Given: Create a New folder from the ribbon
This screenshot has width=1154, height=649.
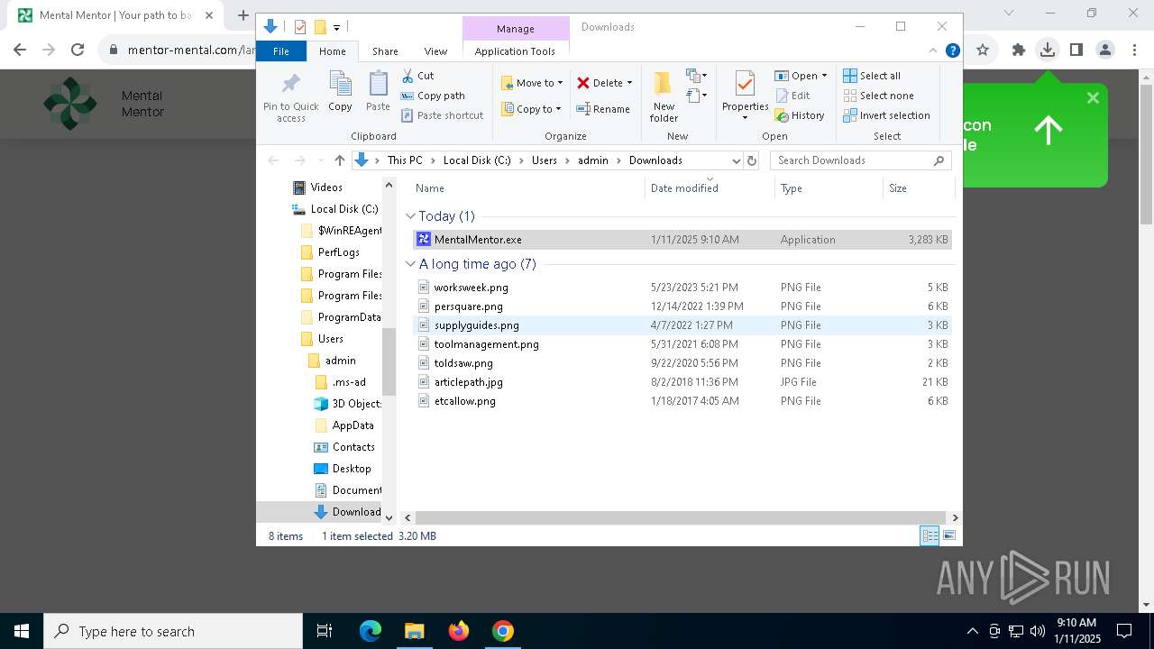Looking at the screenshot, I should click(x=664, y=96).
